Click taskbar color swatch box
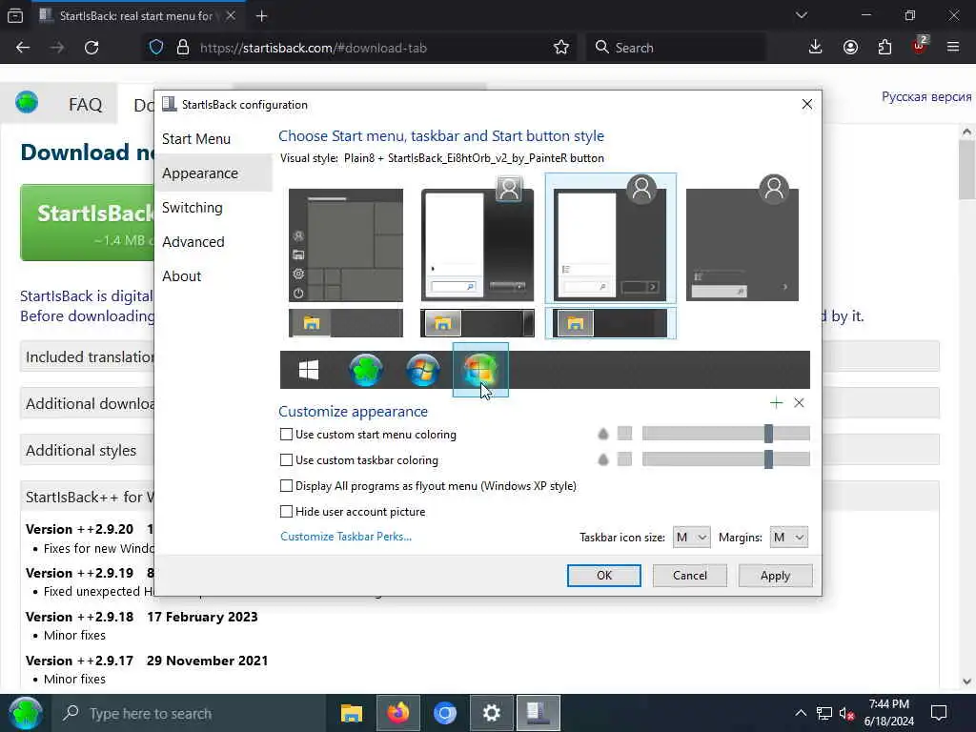976x732 pixels. [x=624, y=459]
